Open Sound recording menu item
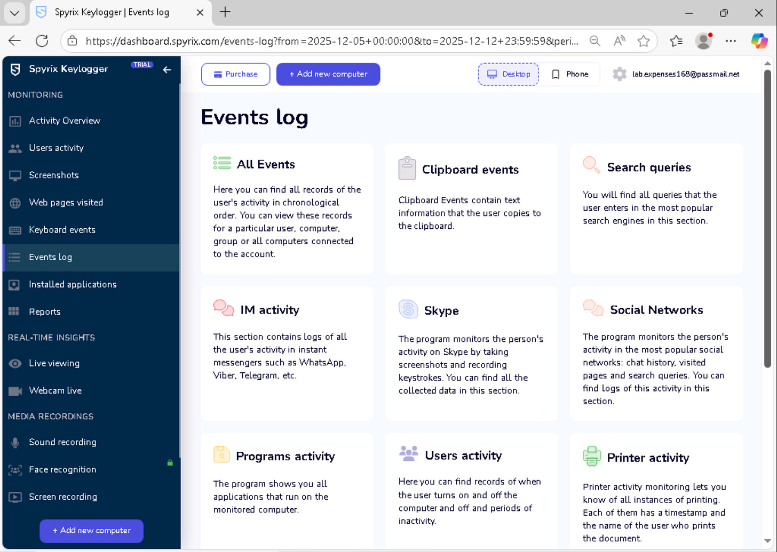 point(62,442)
